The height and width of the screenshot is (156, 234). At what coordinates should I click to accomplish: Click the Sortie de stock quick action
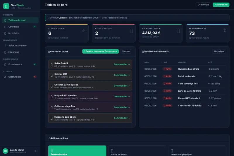coord(137,151)
